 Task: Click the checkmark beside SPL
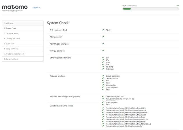point(103,60)
